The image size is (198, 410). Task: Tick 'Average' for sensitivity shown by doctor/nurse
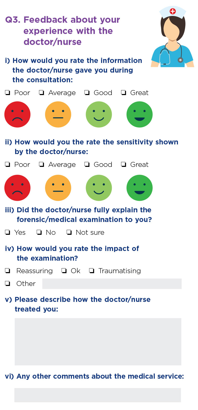[41, 165]
